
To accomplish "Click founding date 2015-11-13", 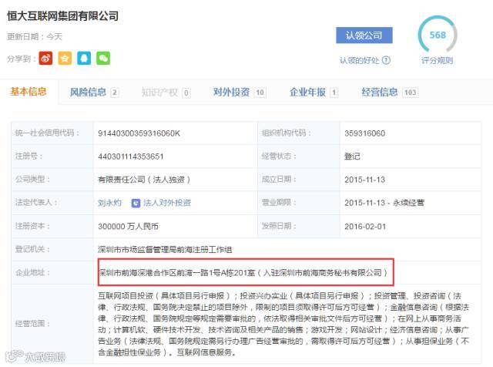I will pos(364,180).
